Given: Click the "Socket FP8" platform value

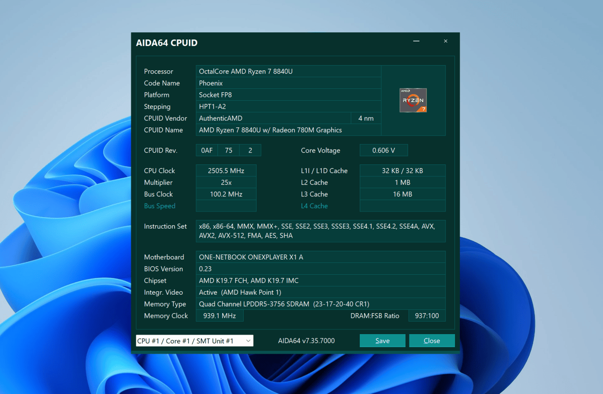Looking at the screenshot, I should click(x=288, y=95).
